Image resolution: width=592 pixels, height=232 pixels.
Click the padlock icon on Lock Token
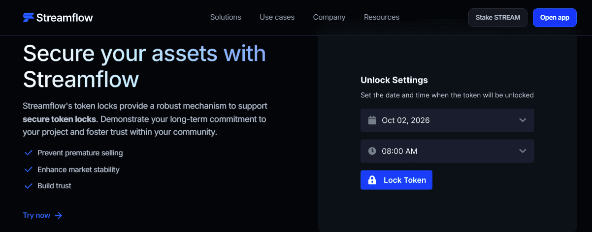point(372,180)
